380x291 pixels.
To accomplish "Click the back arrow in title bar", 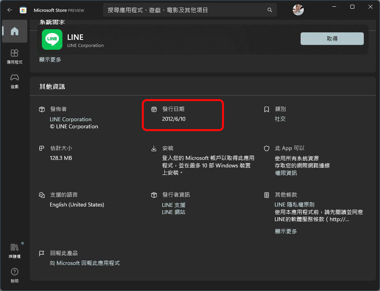I will tap(10, 10).
